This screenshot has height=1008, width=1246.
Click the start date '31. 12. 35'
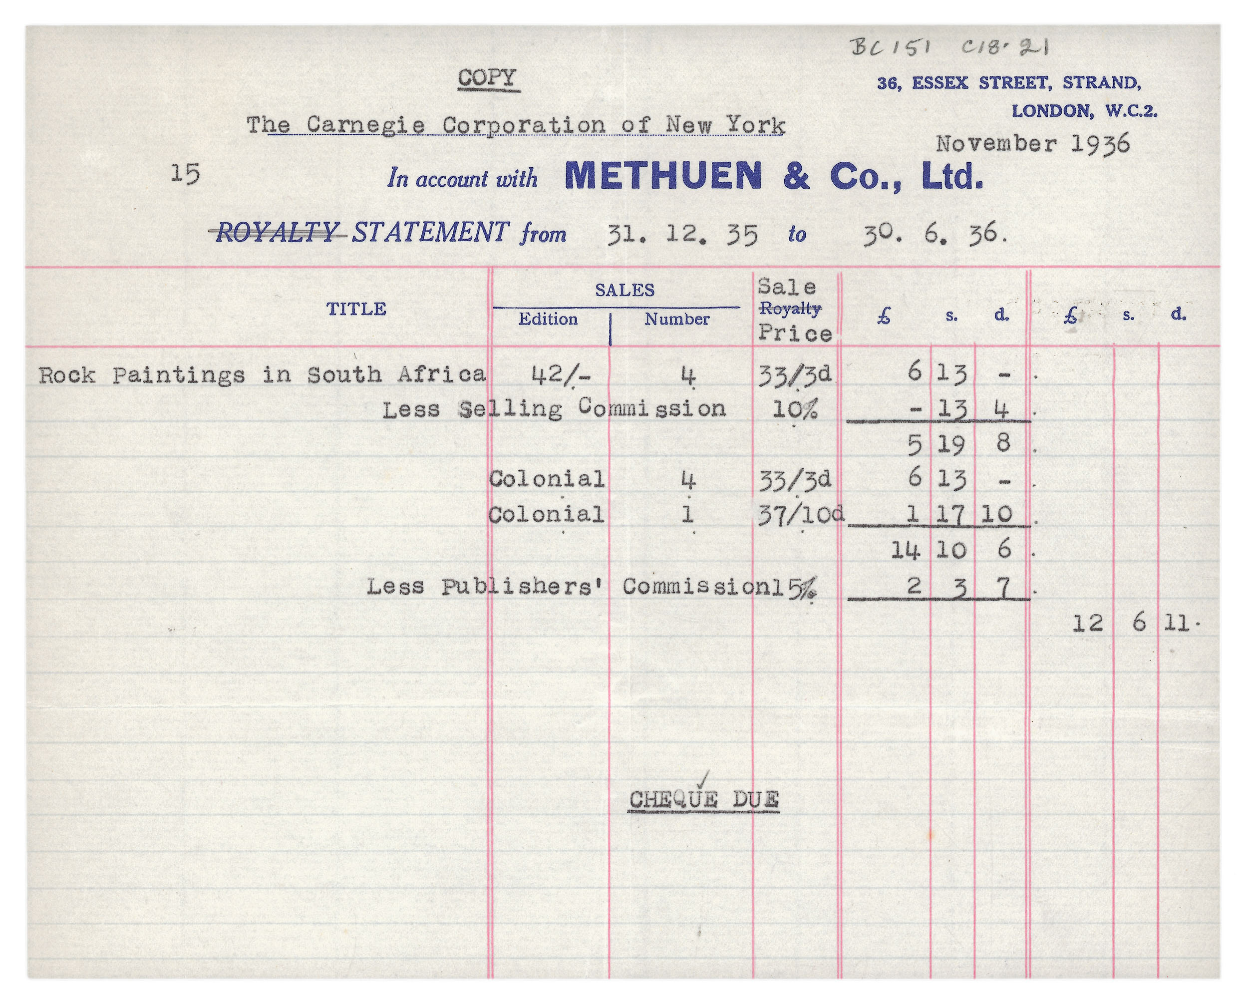(x=683, y=235)
